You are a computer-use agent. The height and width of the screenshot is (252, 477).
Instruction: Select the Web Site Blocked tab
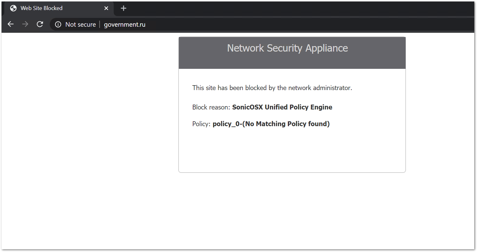(49, 8)
